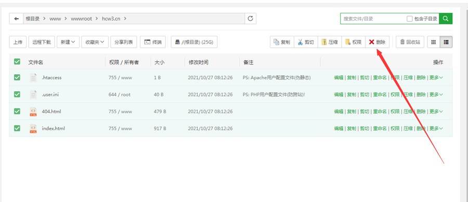The image size is (468, 202).
Task: Open the recycle bin (回收站)
Action: pyautogui.click(x=410, y=42)
